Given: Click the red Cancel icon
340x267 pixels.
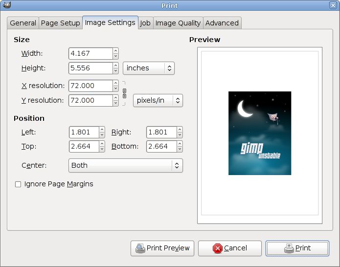Looking at the screenshot, I should pyautogui.click(x=217, y=248).
